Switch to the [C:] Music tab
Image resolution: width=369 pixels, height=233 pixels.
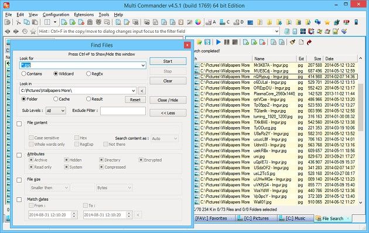pyautogui.click(x=296, y=218)
